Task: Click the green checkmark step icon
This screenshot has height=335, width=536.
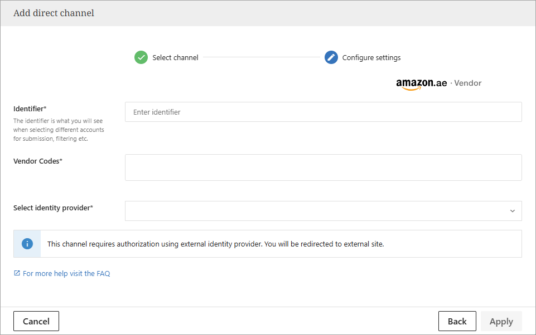Action: [141, 57]
